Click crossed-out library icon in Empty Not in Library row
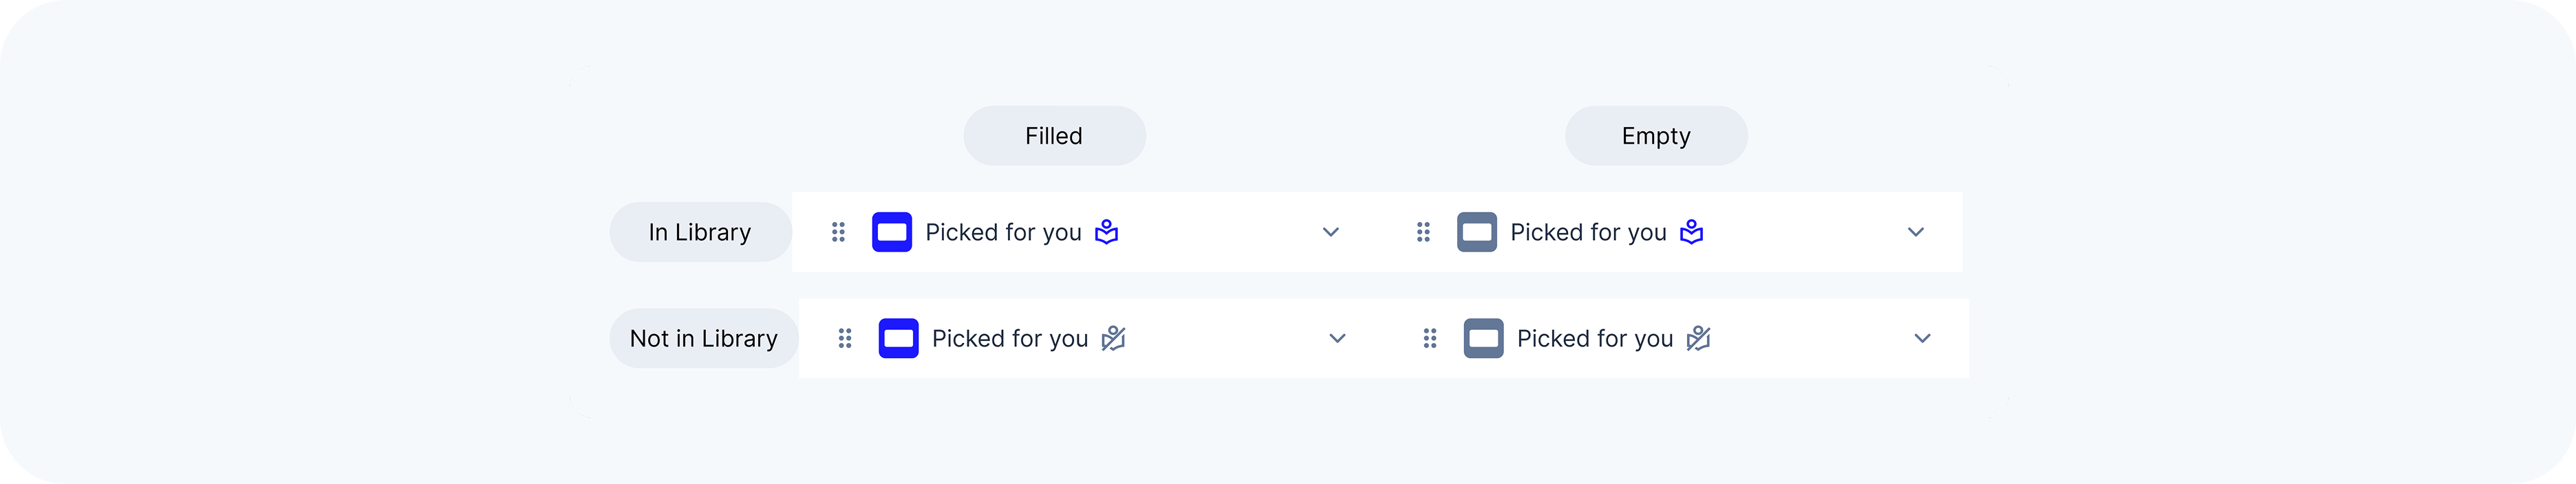The width and height of the screenshot is (2576, 484). tap(1698, 338)
